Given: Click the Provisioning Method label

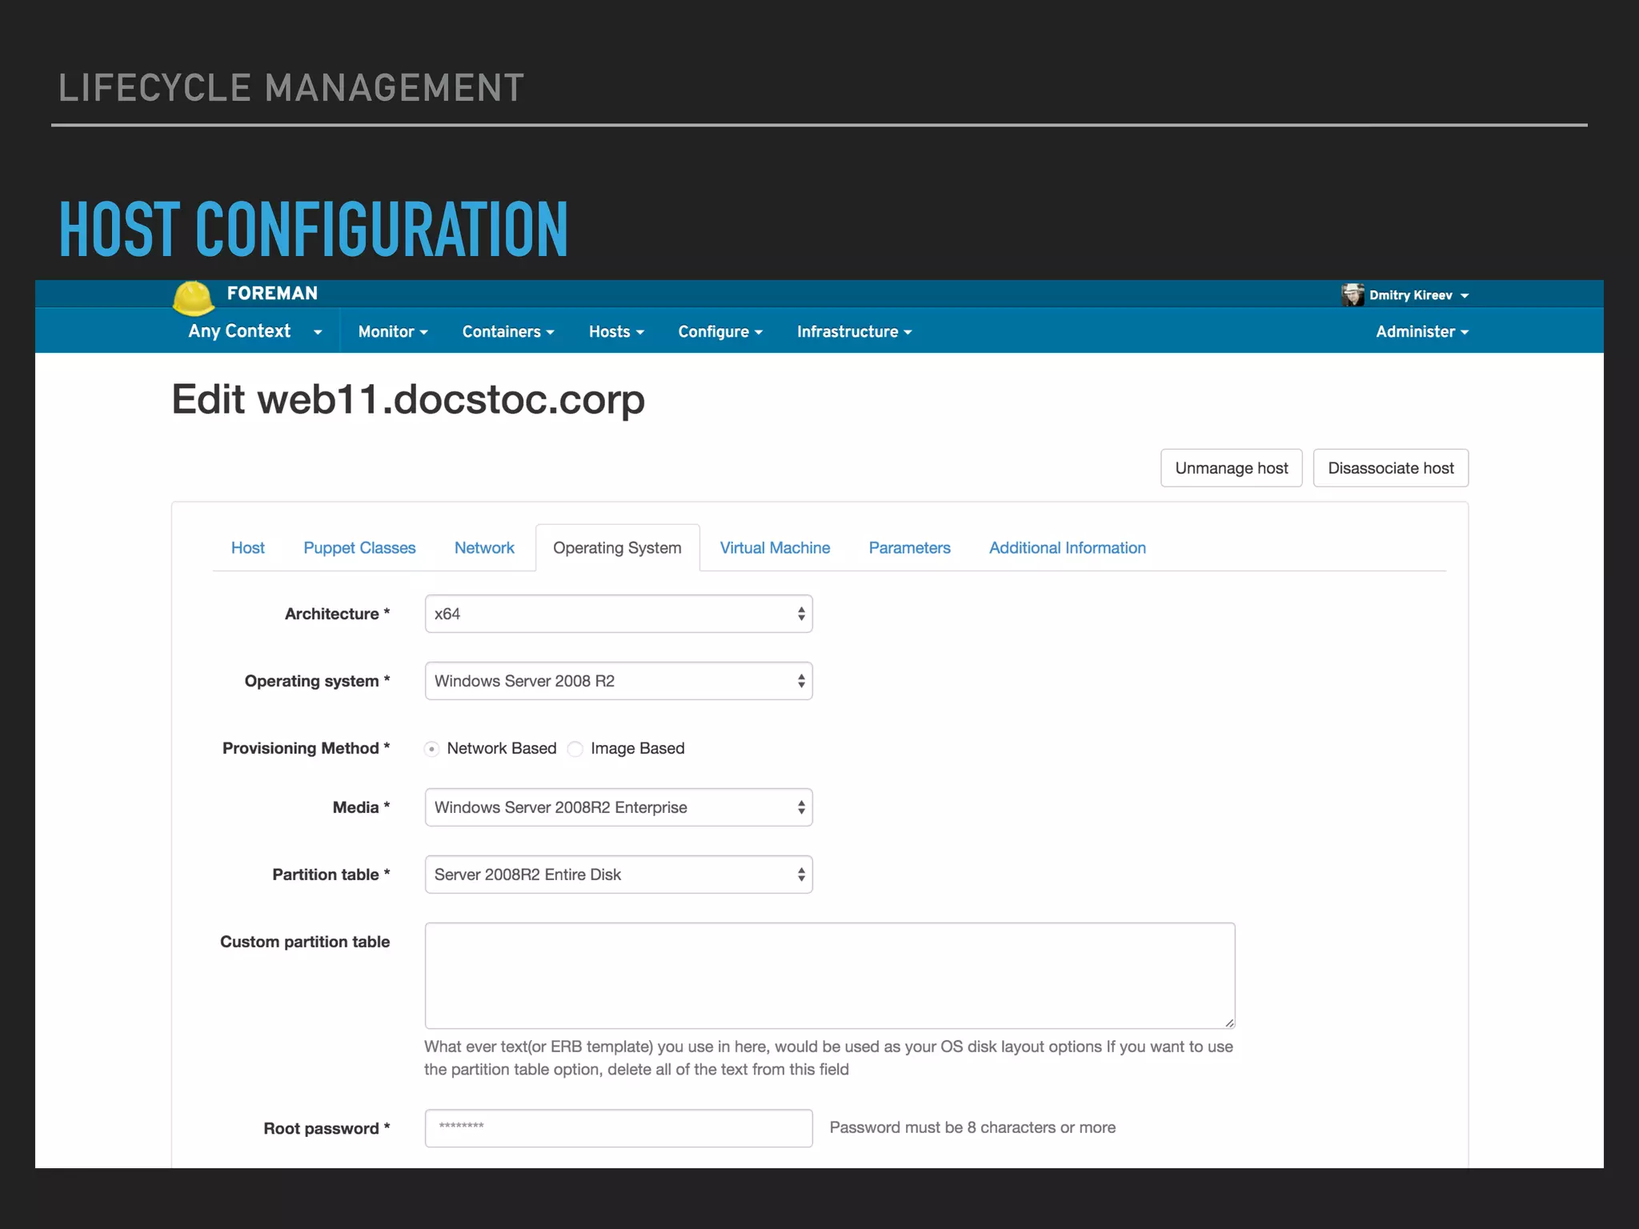Looking at the screenshot, I should click(x=306, y=748).
